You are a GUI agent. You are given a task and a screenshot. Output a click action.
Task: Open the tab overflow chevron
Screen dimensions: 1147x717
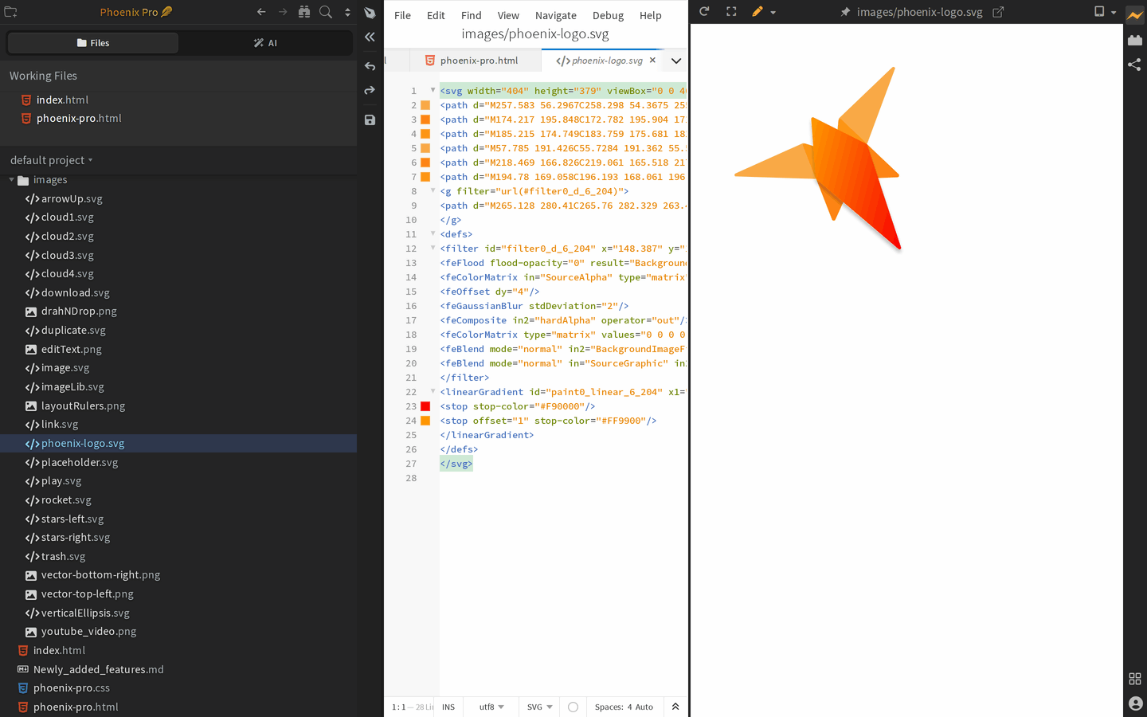click(x=676, y=61)
